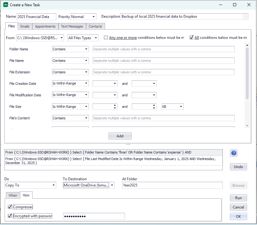Undo the last condition change

[x=238, y=167]
